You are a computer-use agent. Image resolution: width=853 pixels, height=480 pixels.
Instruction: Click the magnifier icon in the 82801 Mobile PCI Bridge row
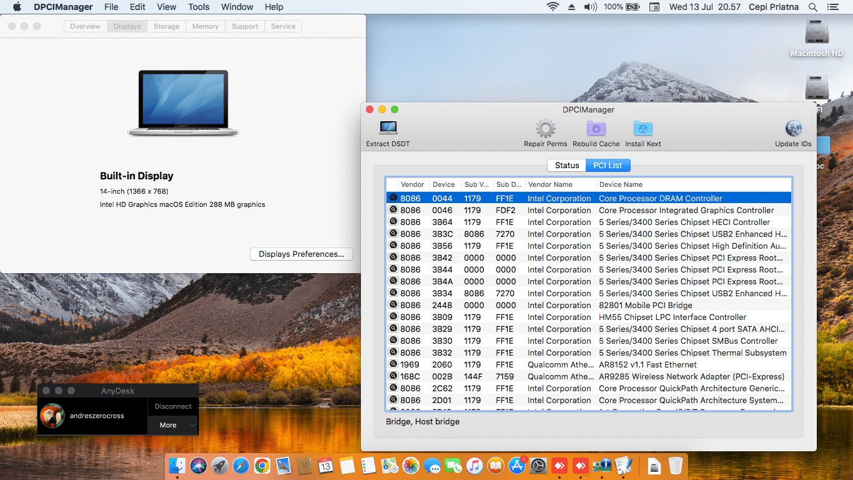[393, 305]
